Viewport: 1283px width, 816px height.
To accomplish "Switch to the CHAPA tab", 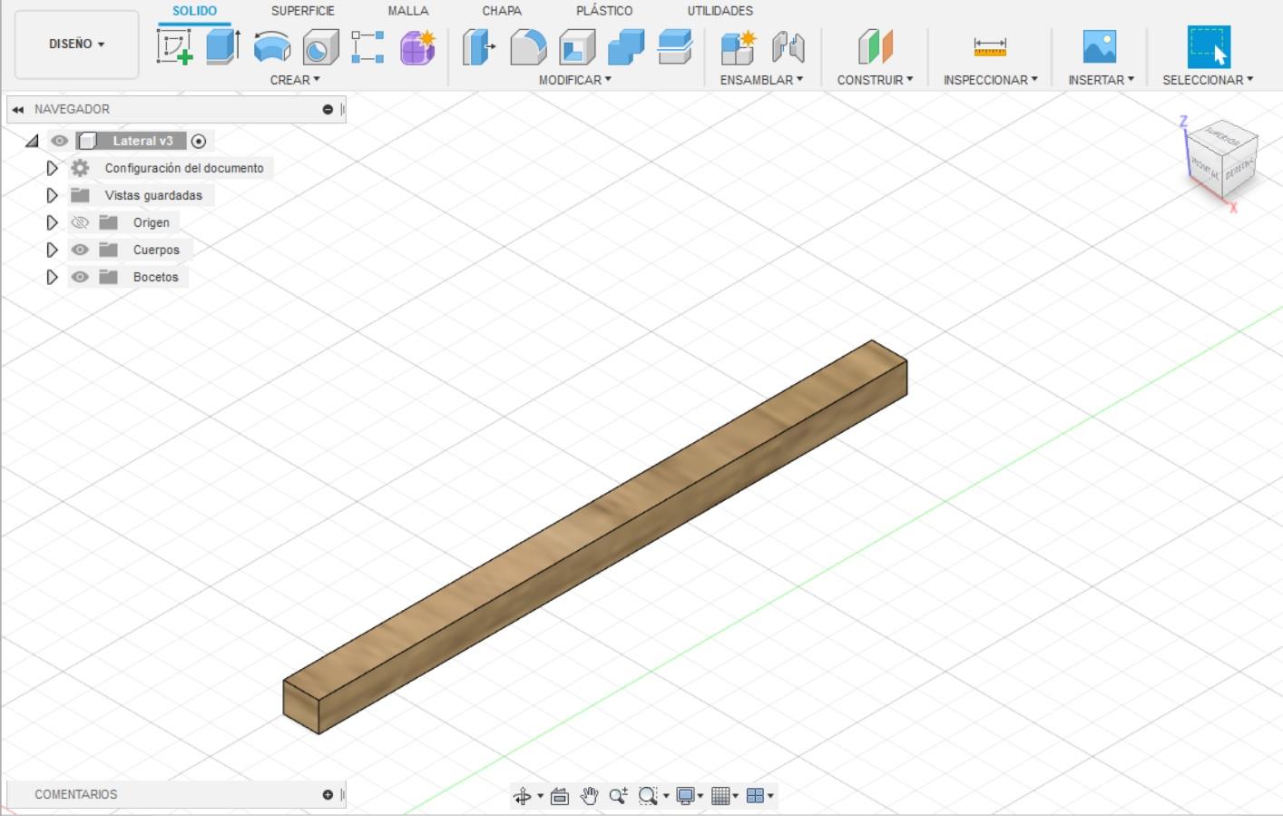I will (x=502, y=11).
